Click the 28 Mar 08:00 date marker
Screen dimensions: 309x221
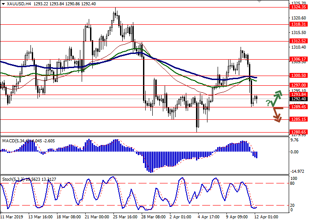coord(153,217)
